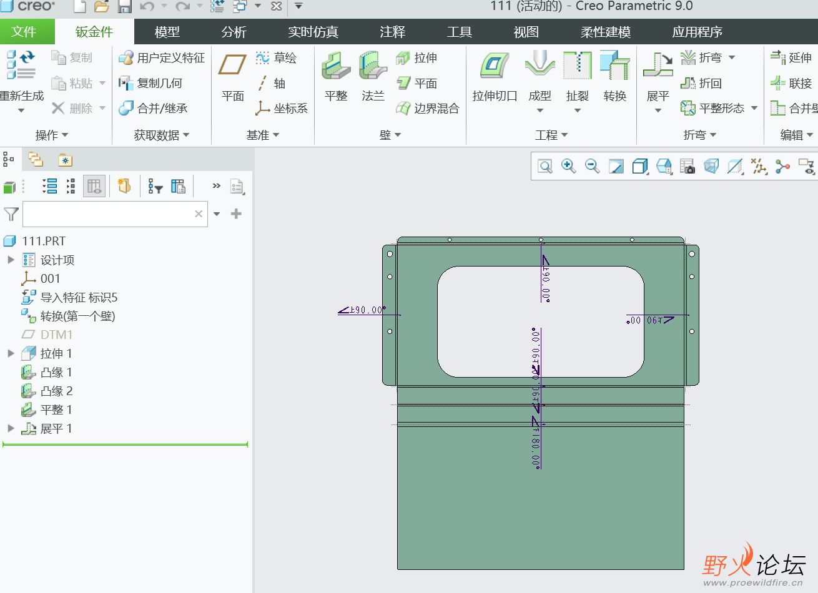The width and height of the screenshot is (818, 593).
Task: Open the 成型 form dropdown
Action: (x=540, y=110)
